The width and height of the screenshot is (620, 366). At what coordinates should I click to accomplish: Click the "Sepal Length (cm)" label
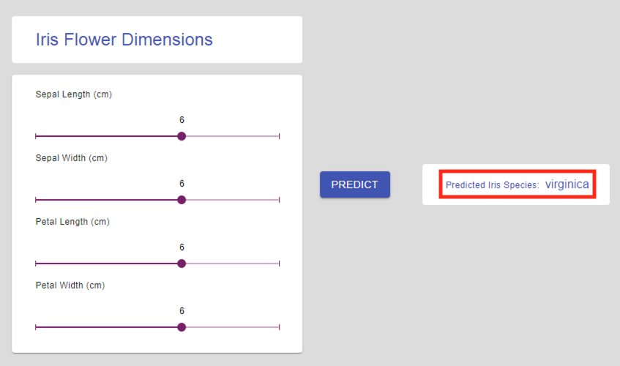coord(73,94)
